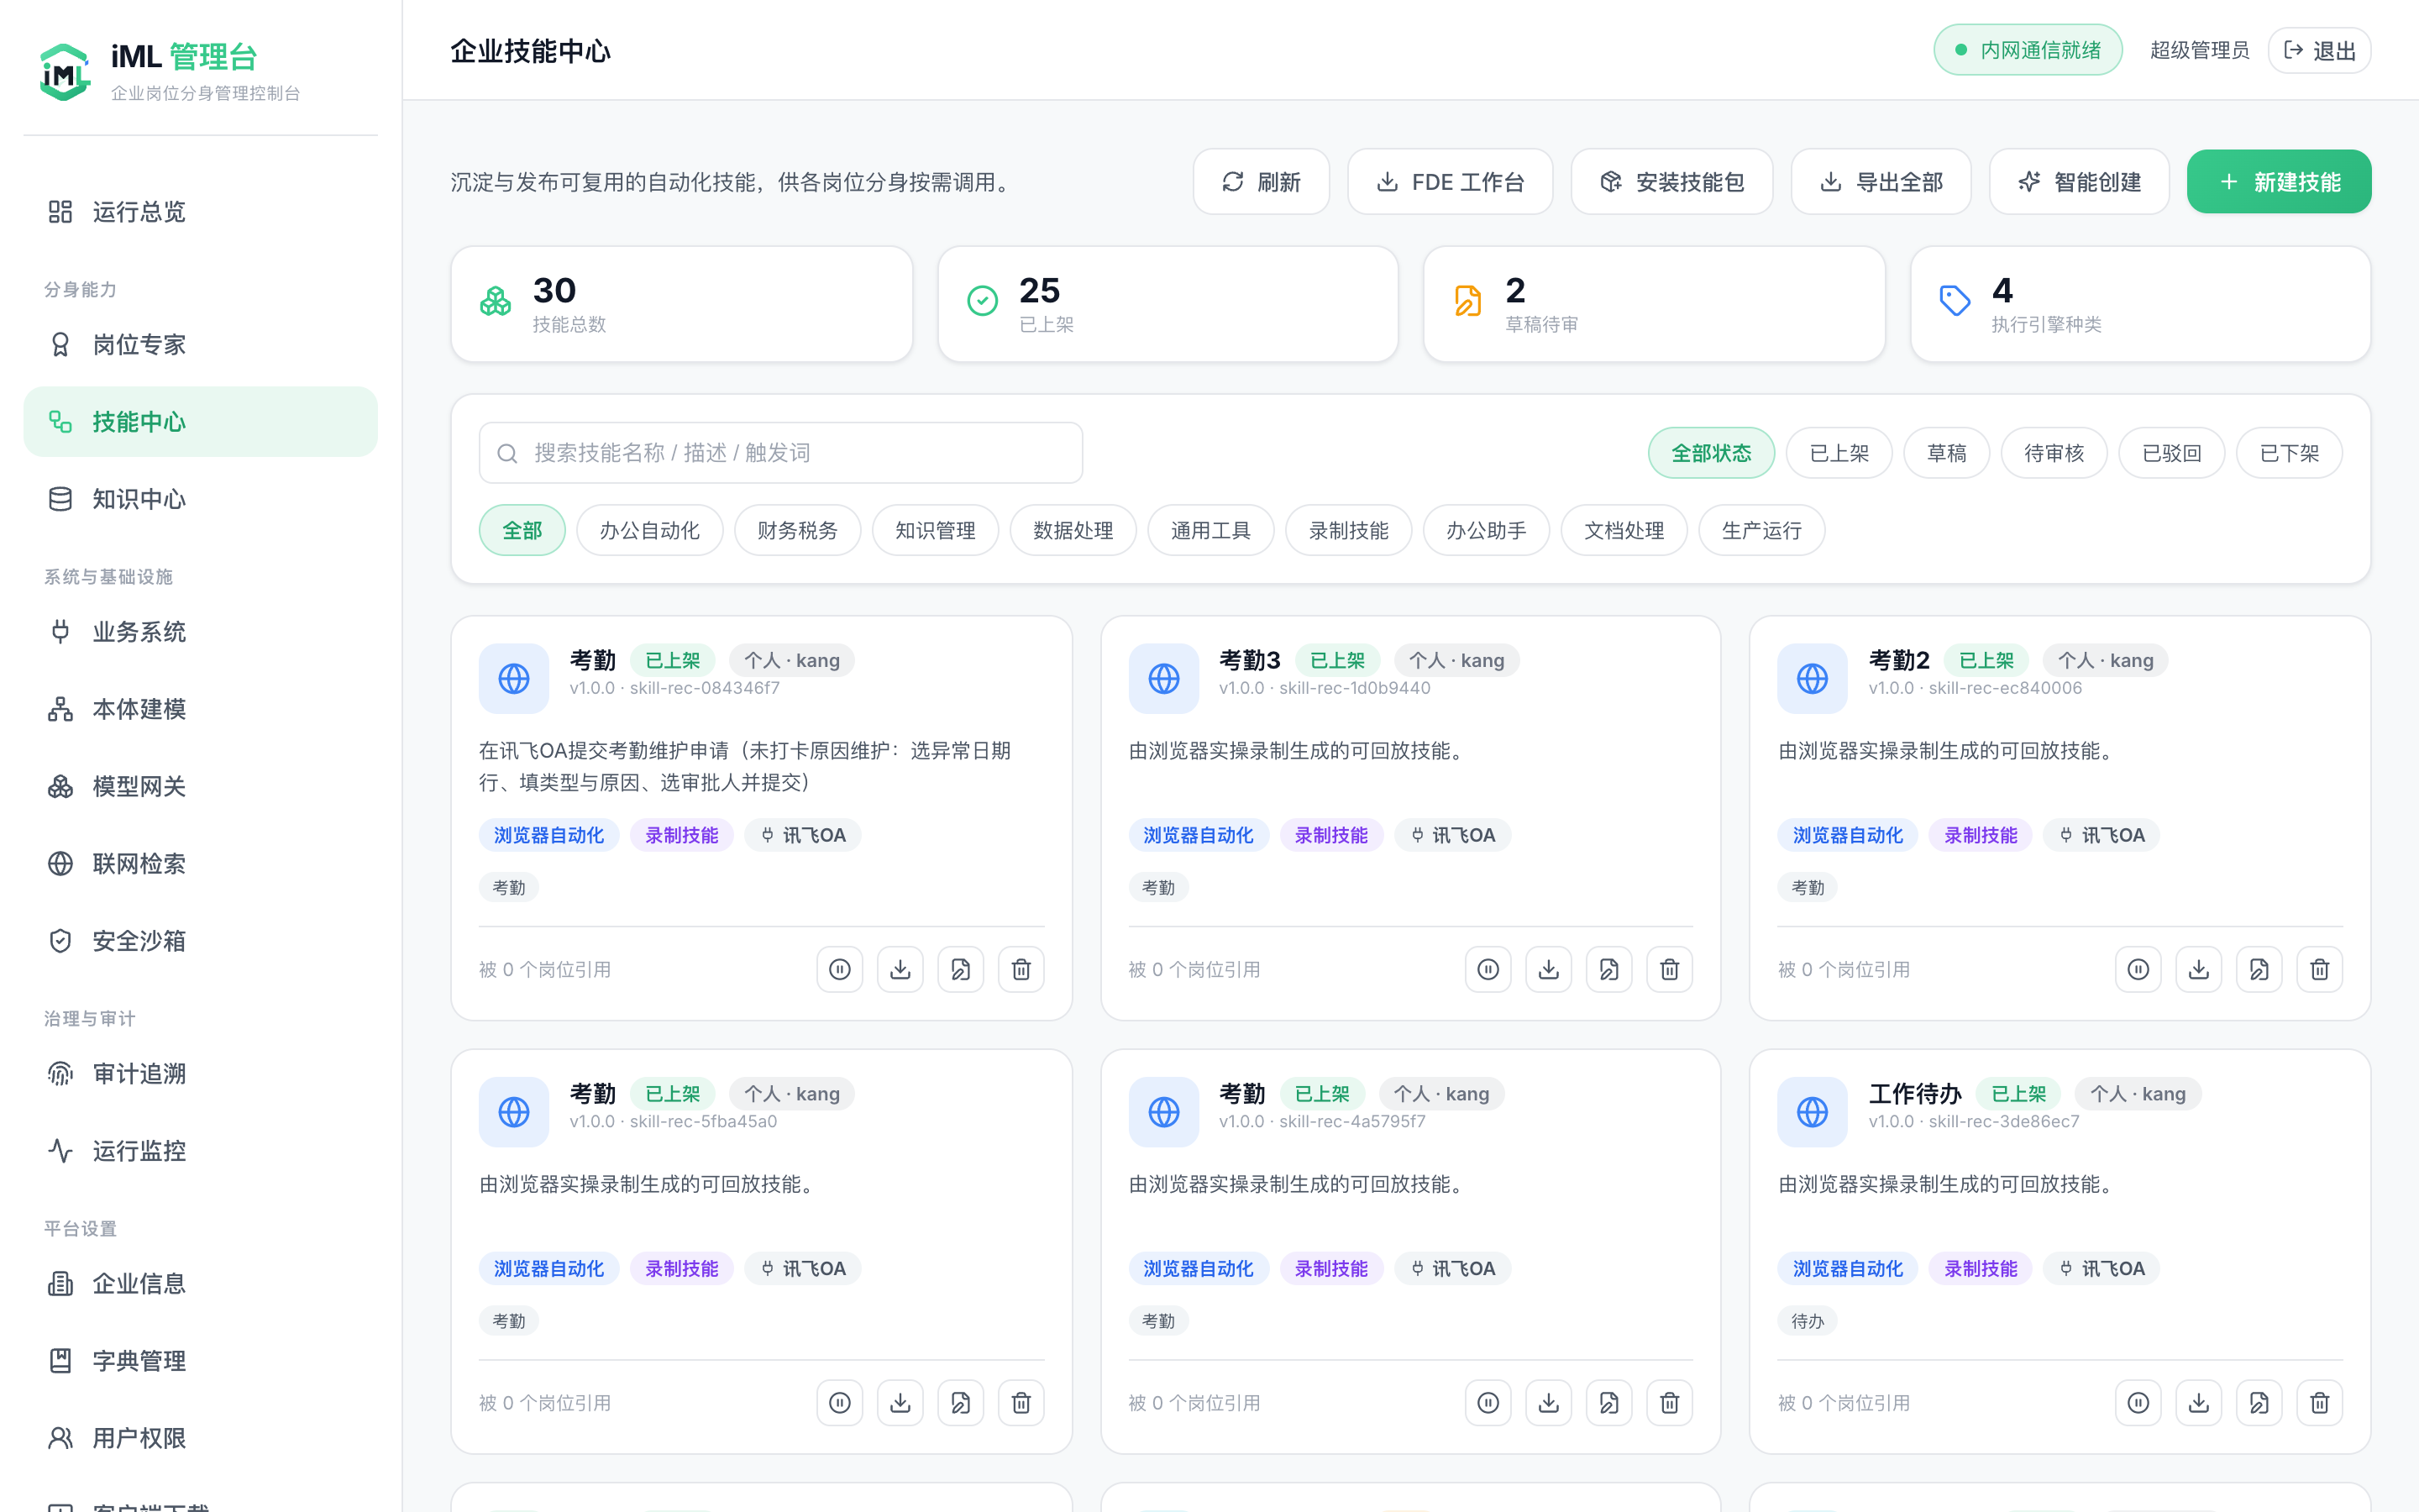Select the 办公自动化 category
The width and height of the screenshot is (2419, 1512).
(x=650, y=530)
